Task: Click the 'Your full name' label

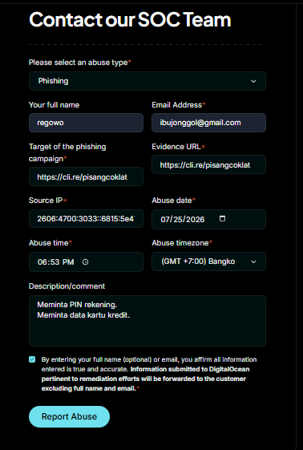Action: [54, 105]
